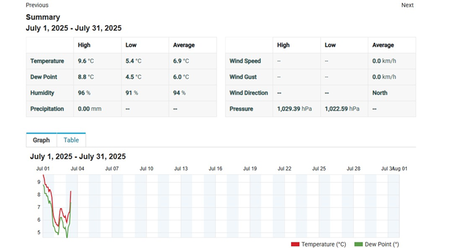Click the Temperature High value 9.6 °C
The image size is (466, 248).
click(x=86, y=61)
